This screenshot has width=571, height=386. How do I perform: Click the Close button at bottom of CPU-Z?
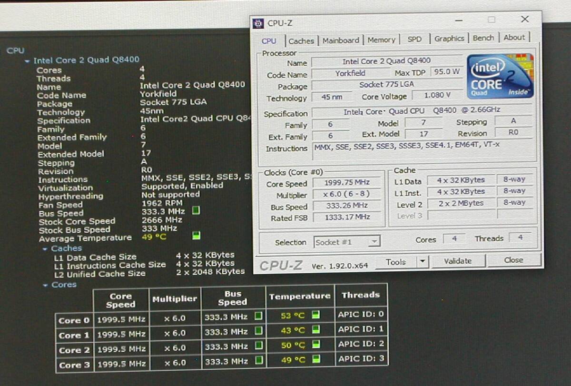(x=514, y=260)
